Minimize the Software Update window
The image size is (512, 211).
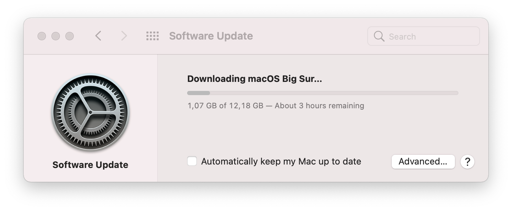[x=56, y=36]
